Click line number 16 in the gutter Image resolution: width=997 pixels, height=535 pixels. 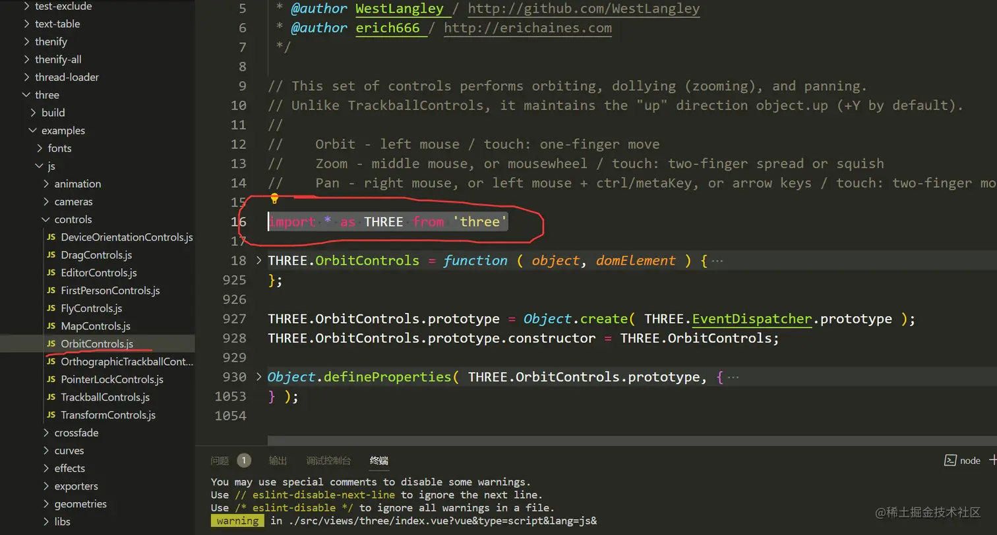(x=239, y=222)
